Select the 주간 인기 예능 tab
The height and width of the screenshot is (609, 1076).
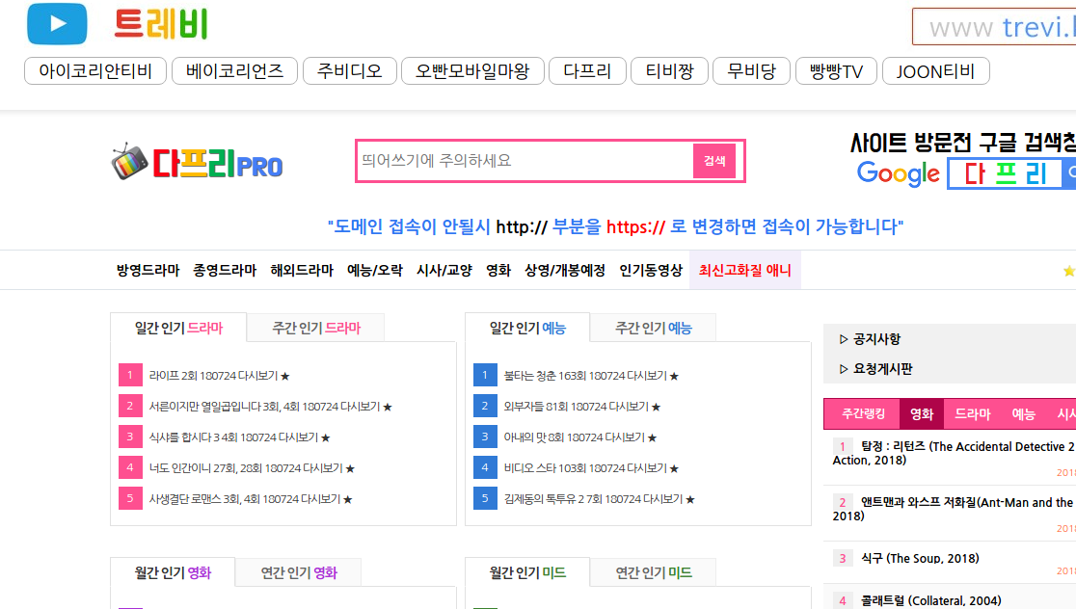pyautogui.click(x=654, y=328)
